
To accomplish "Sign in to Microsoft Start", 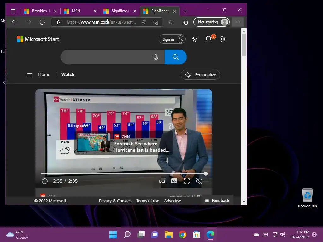I will coord(172,39).
